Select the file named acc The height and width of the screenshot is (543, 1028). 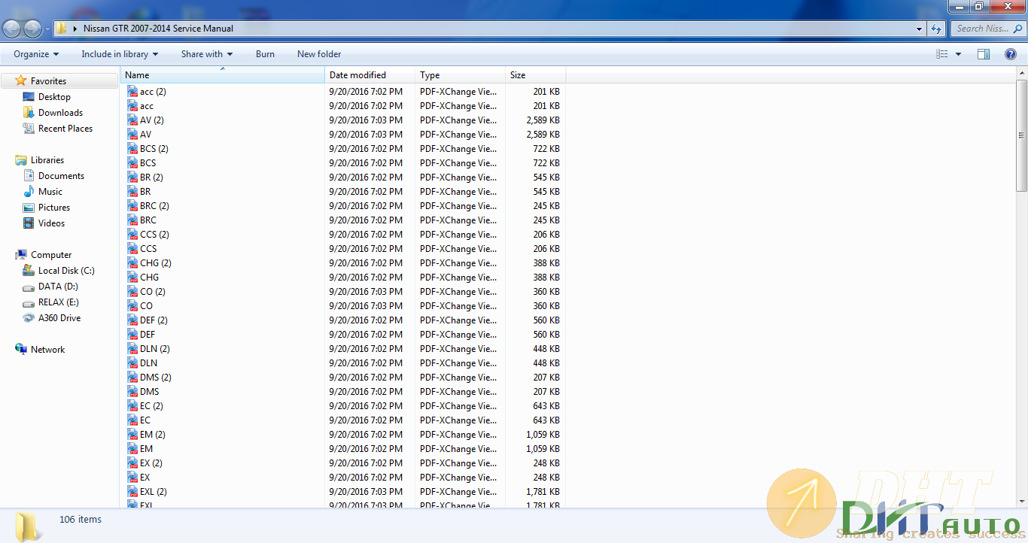pos(147,106)
